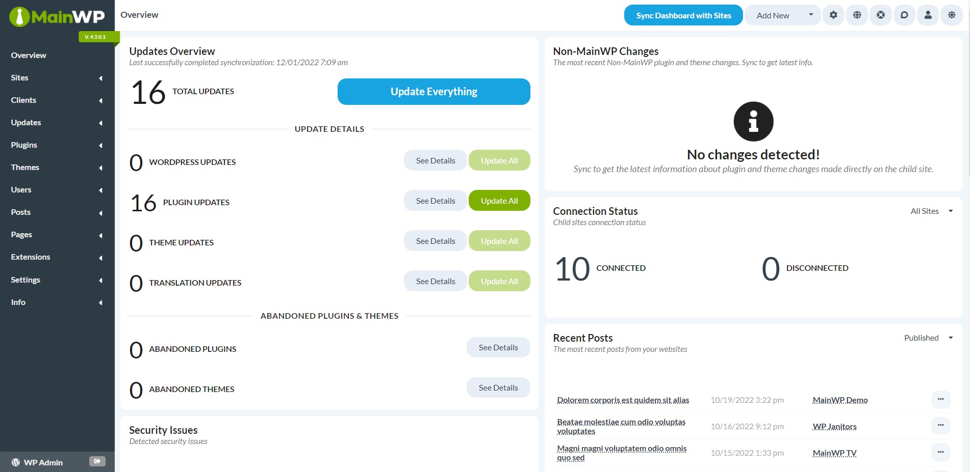Toggle the sun light/dark theme icon

pos(952,15)
